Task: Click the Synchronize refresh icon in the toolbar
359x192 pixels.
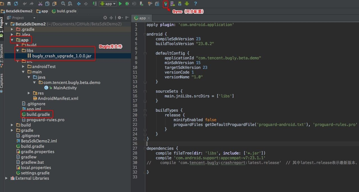Action: tap(16, 4)
